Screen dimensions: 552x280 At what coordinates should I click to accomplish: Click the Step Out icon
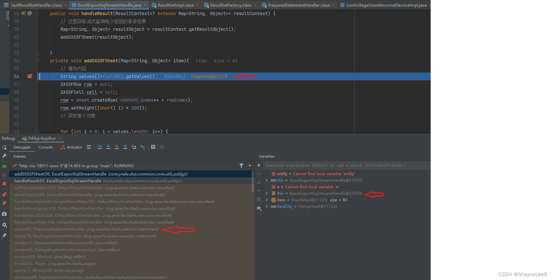click(x=125, y=147)
